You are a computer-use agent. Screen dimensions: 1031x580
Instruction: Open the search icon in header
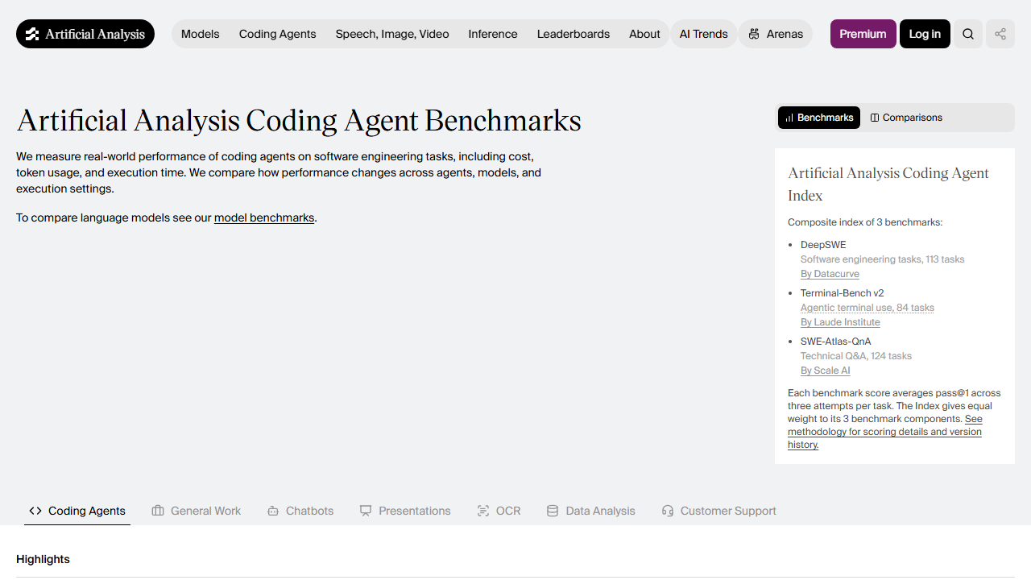click(x=968, y=34)
